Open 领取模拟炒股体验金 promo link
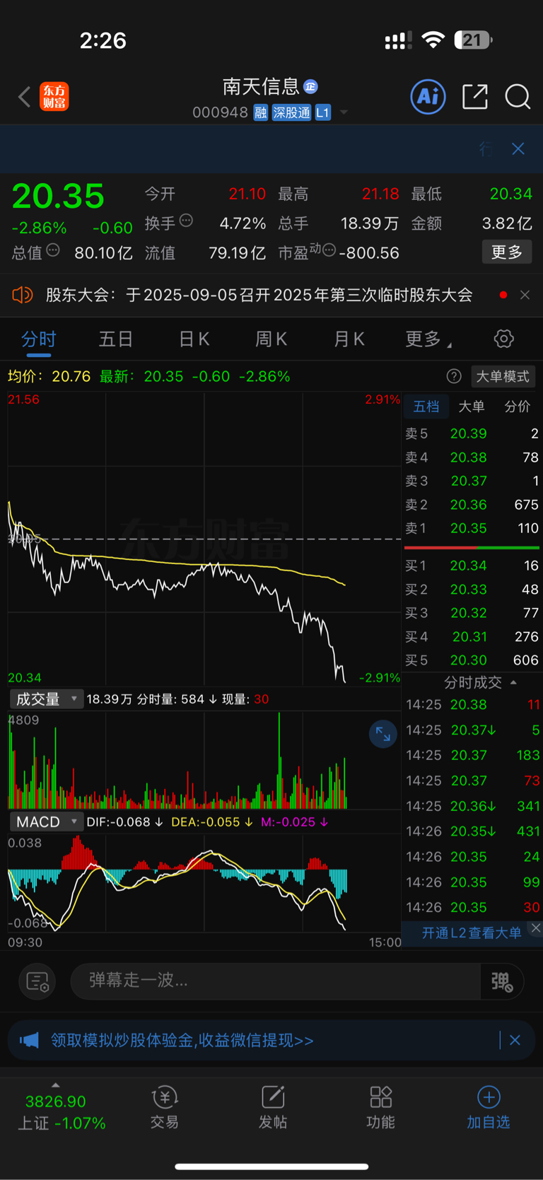The height and width of the screenshot is (1180, 543). [182, 1041]
